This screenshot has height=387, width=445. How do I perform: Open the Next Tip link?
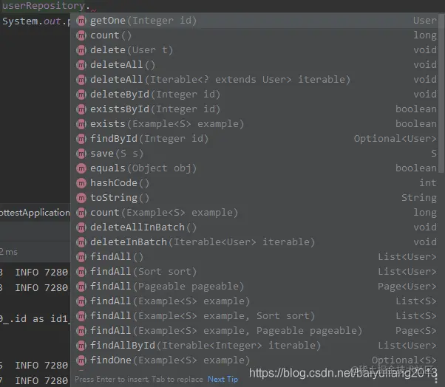coord(222,379)
